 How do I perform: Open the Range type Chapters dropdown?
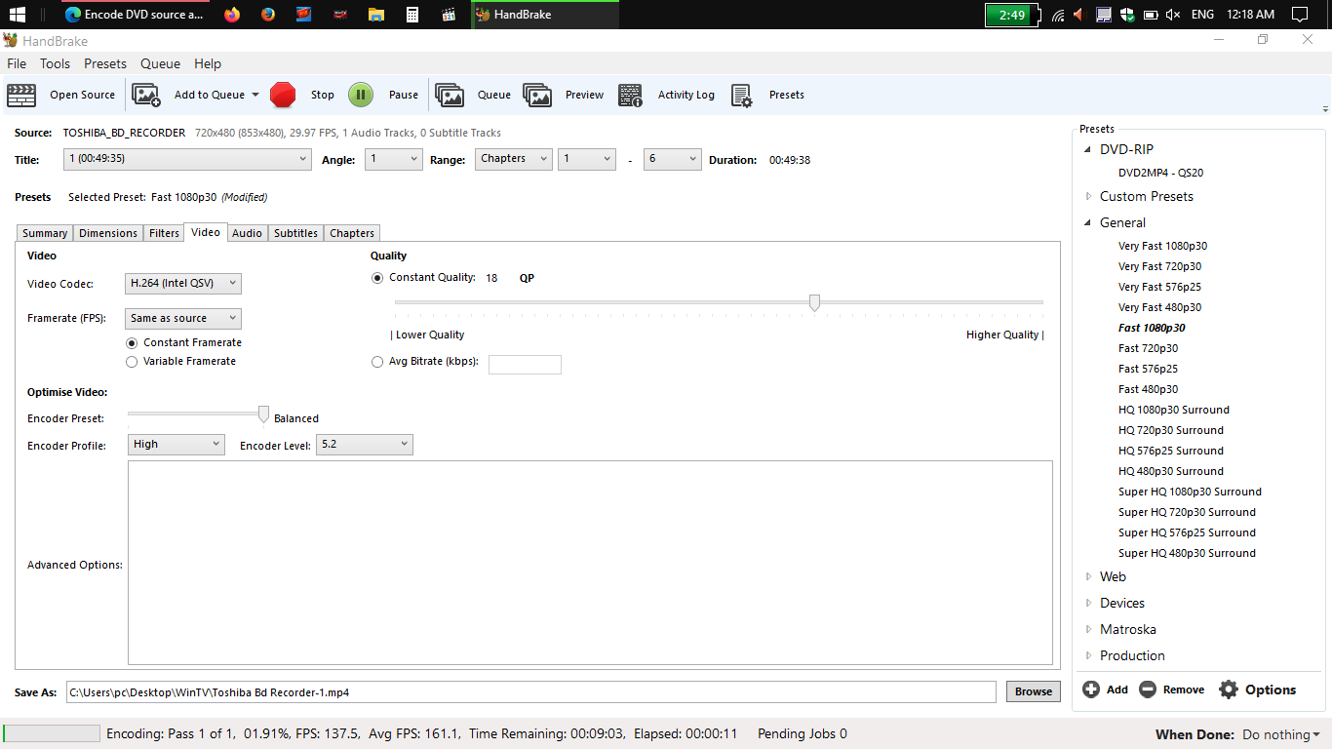pos(514,159)
